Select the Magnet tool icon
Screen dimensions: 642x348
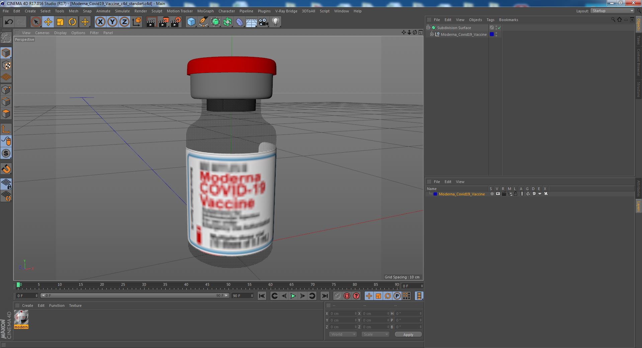tap(6, 169)
